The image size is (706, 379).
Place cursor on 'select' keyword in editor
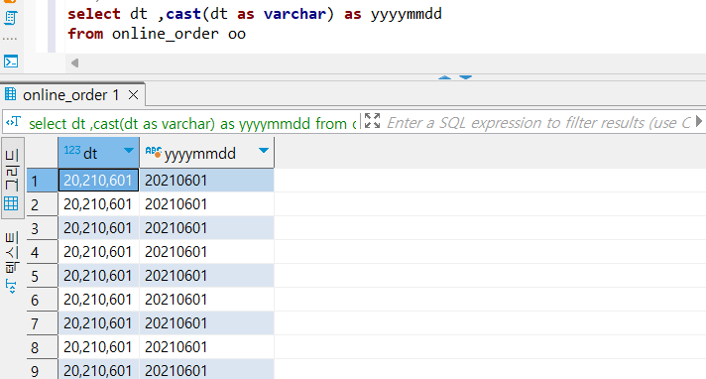tap(94, 14)
